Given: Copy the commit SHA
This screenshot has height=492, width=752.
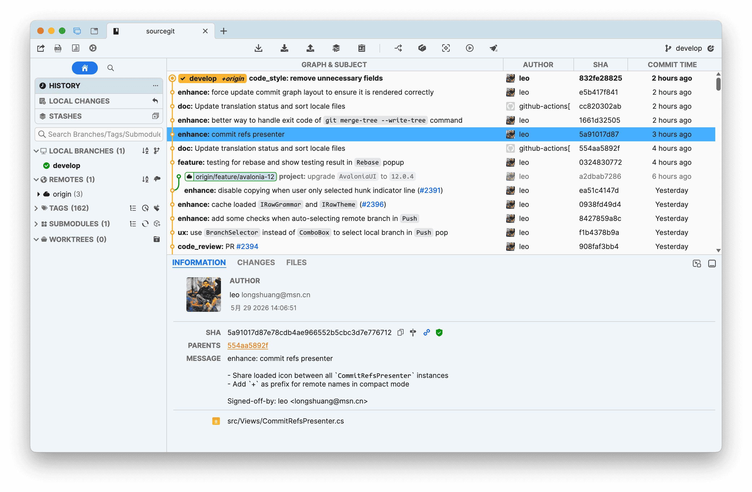Looking at the screenshot, I should coord(401,333).
